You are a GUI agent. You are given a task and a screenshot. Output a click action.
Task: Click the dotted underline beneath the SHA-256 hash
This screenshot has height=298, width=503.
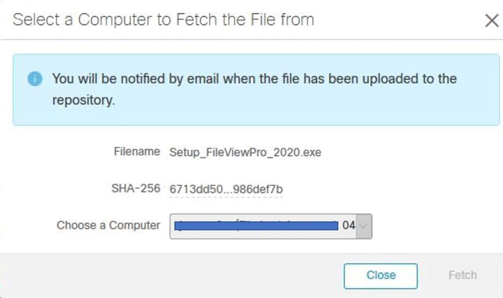point(226,197)
